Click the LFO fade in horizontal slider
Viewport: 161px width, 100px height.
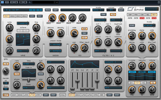[29, 80]
